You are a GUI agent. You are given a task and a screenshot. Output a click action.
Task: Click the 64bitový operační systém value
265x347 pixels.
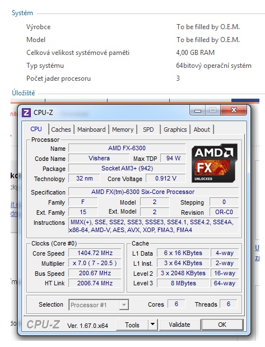tap(213, 66)
